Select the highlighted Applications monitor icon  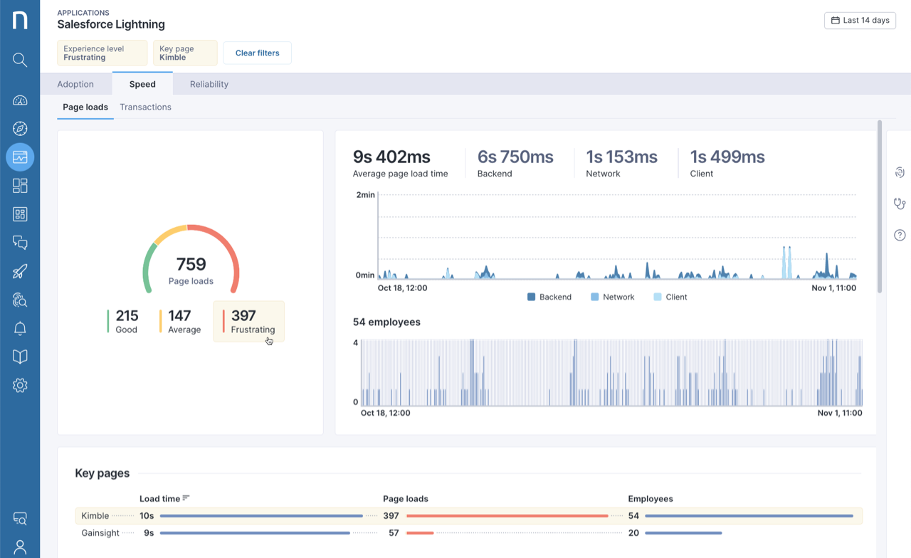point(20,157)
